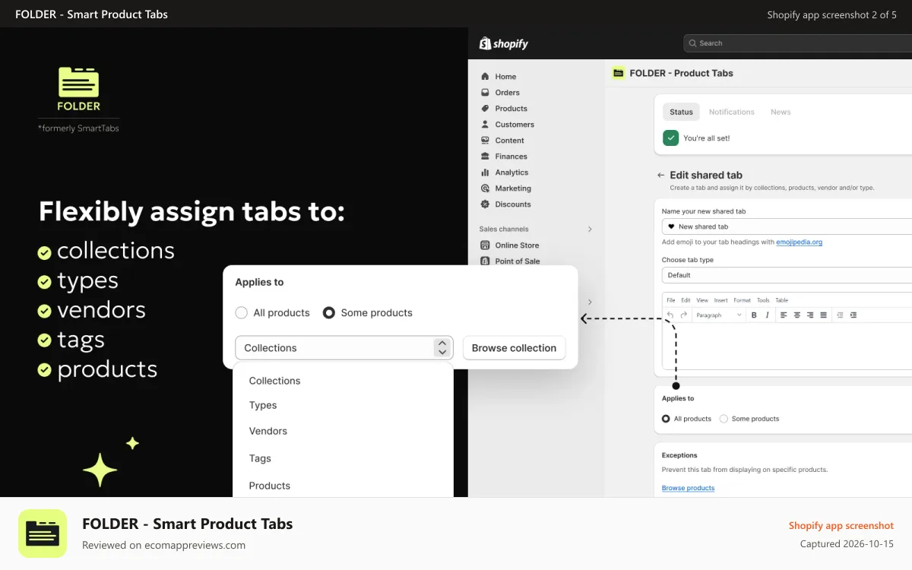Switch to the Notifications tab

click(x=732, y=112)
